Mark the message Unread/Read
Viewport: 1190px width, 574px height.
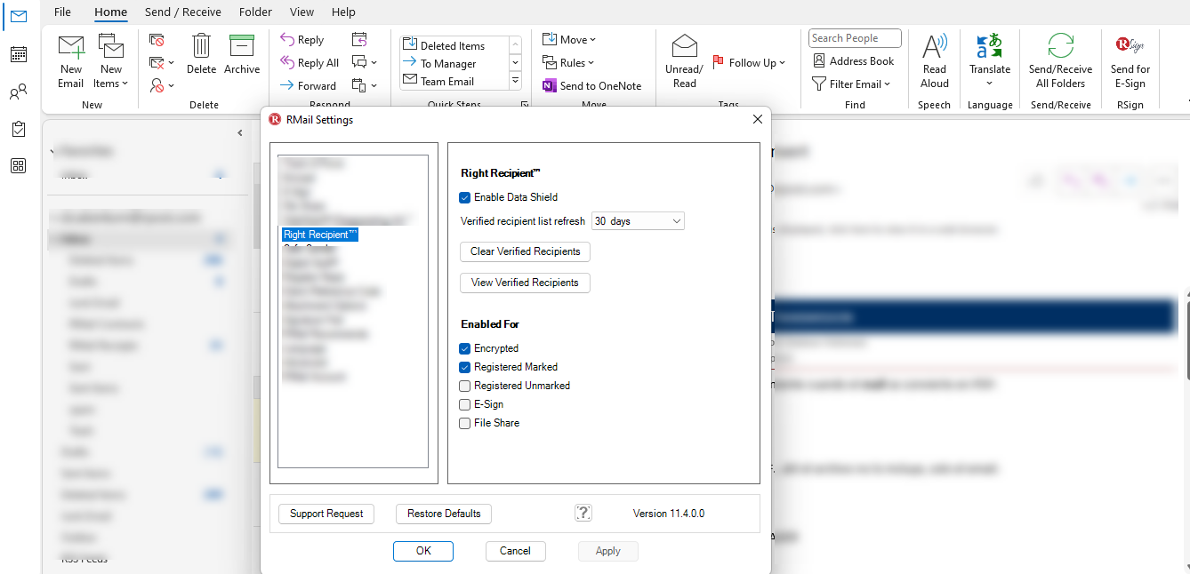click(x=684, y=60)
